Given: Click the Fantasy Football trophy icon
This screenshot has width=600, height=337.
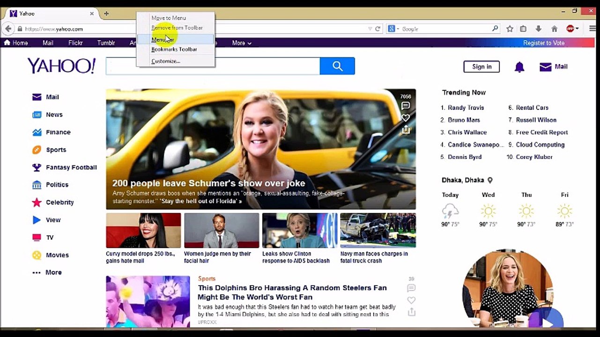Looking at the screenshot, I should tap(37, 168).
